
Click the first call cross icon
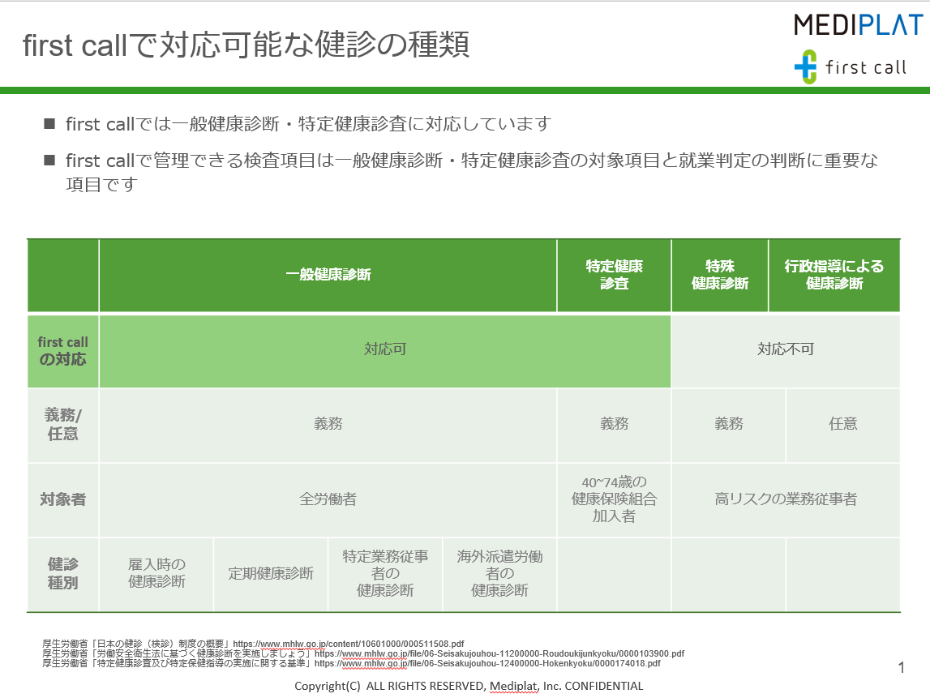804,67
